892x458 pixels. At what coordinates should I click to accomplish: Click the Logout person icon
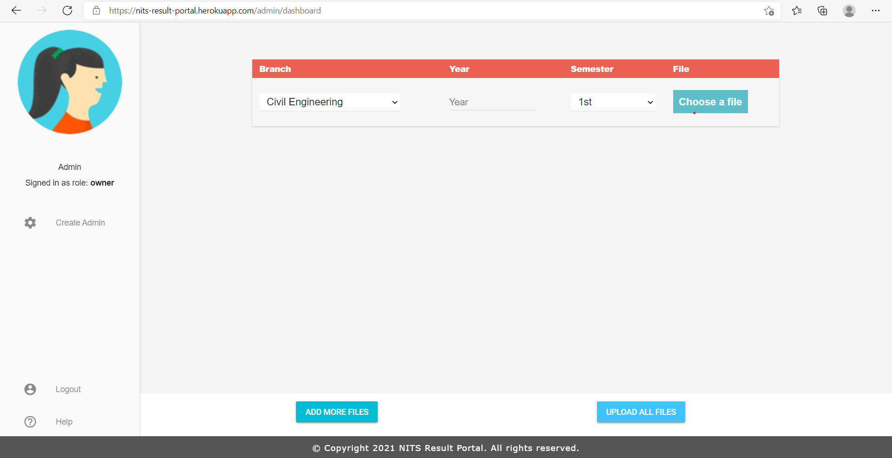coord(30,389)
